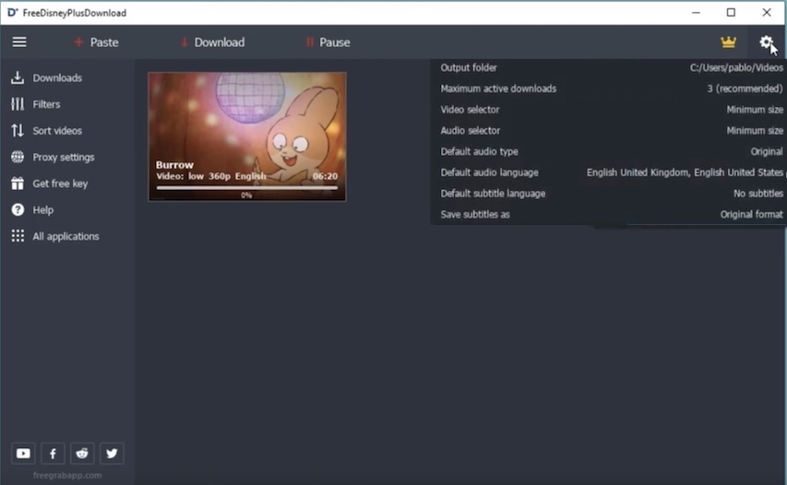Click the Video: low 360p English text
This screenshot has height=485, width=787.
[210, 176]
